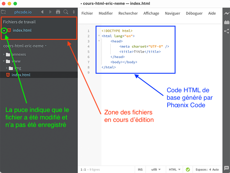The height and width of the screenshot is (173, 230).
Task: Open Find in Files with the binoculars icon
Action: (58, 12)
